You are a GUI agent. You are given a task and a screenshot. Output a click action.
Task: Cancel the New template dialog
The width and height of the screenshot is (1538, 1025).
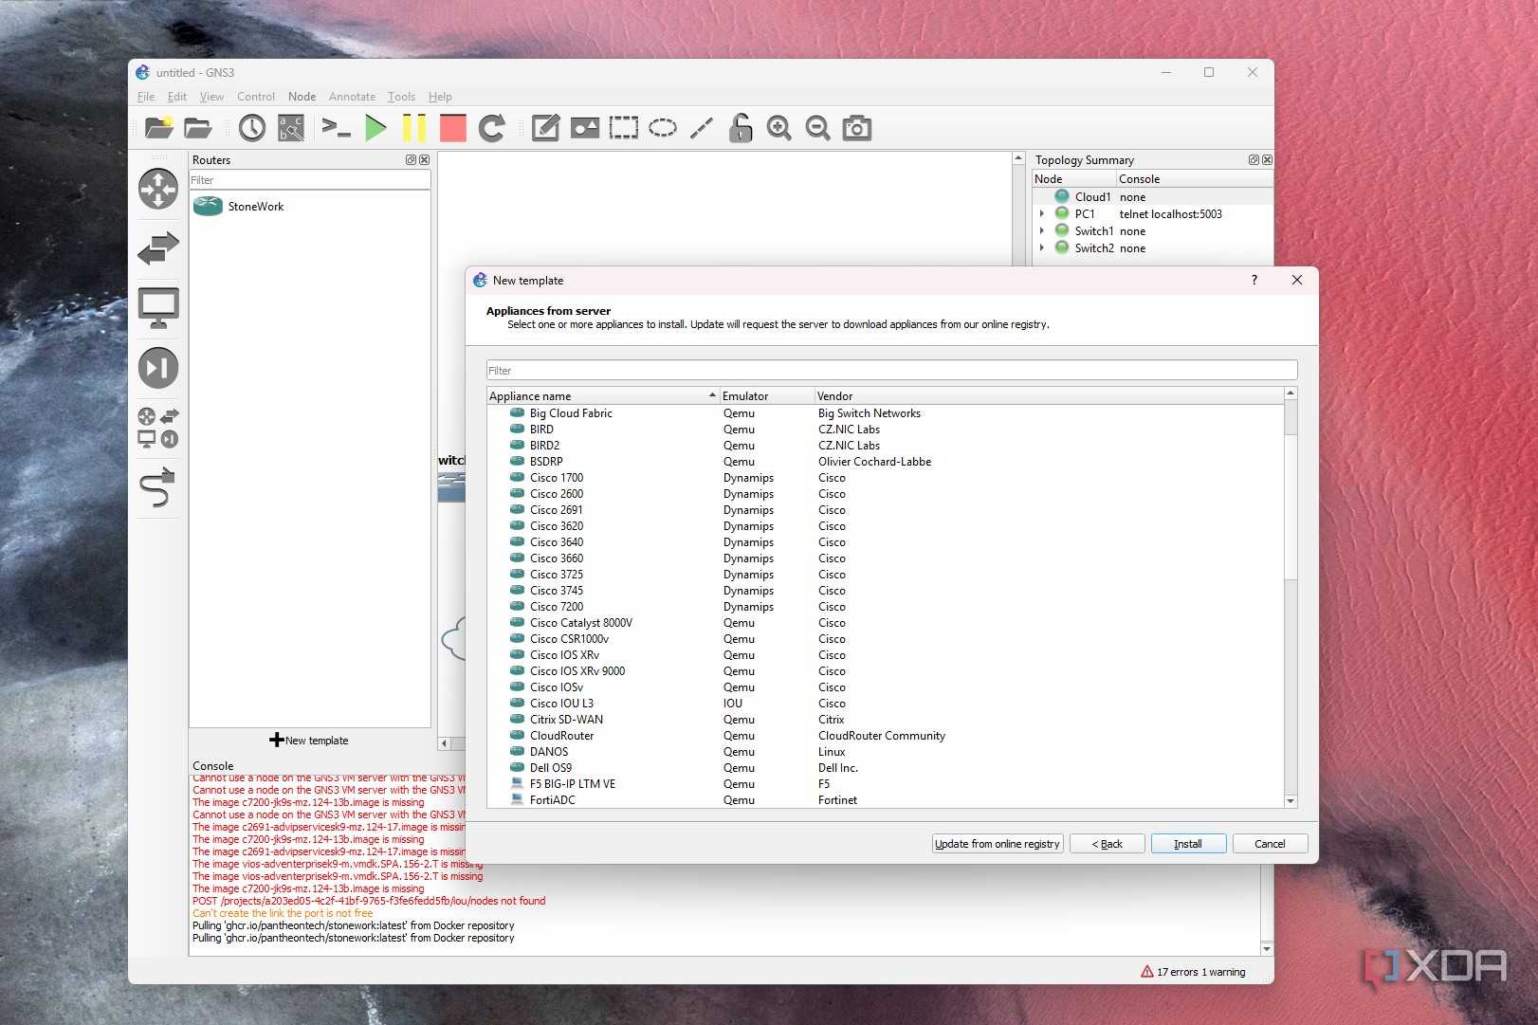pyautogui.click(x=1270, y=844)
